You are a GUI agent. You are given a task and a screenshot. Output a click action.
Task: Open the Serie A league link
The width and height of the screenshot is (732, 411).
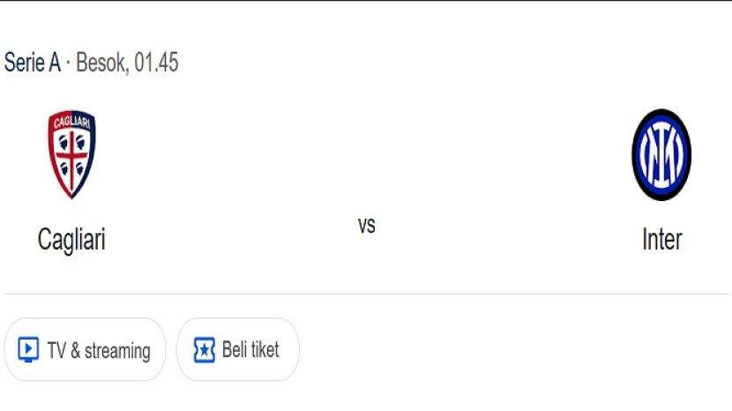pos(32,63)
